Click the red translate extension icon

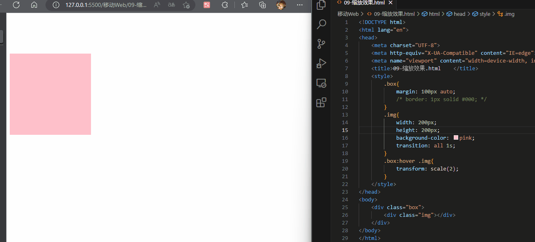tap(207, 5)
